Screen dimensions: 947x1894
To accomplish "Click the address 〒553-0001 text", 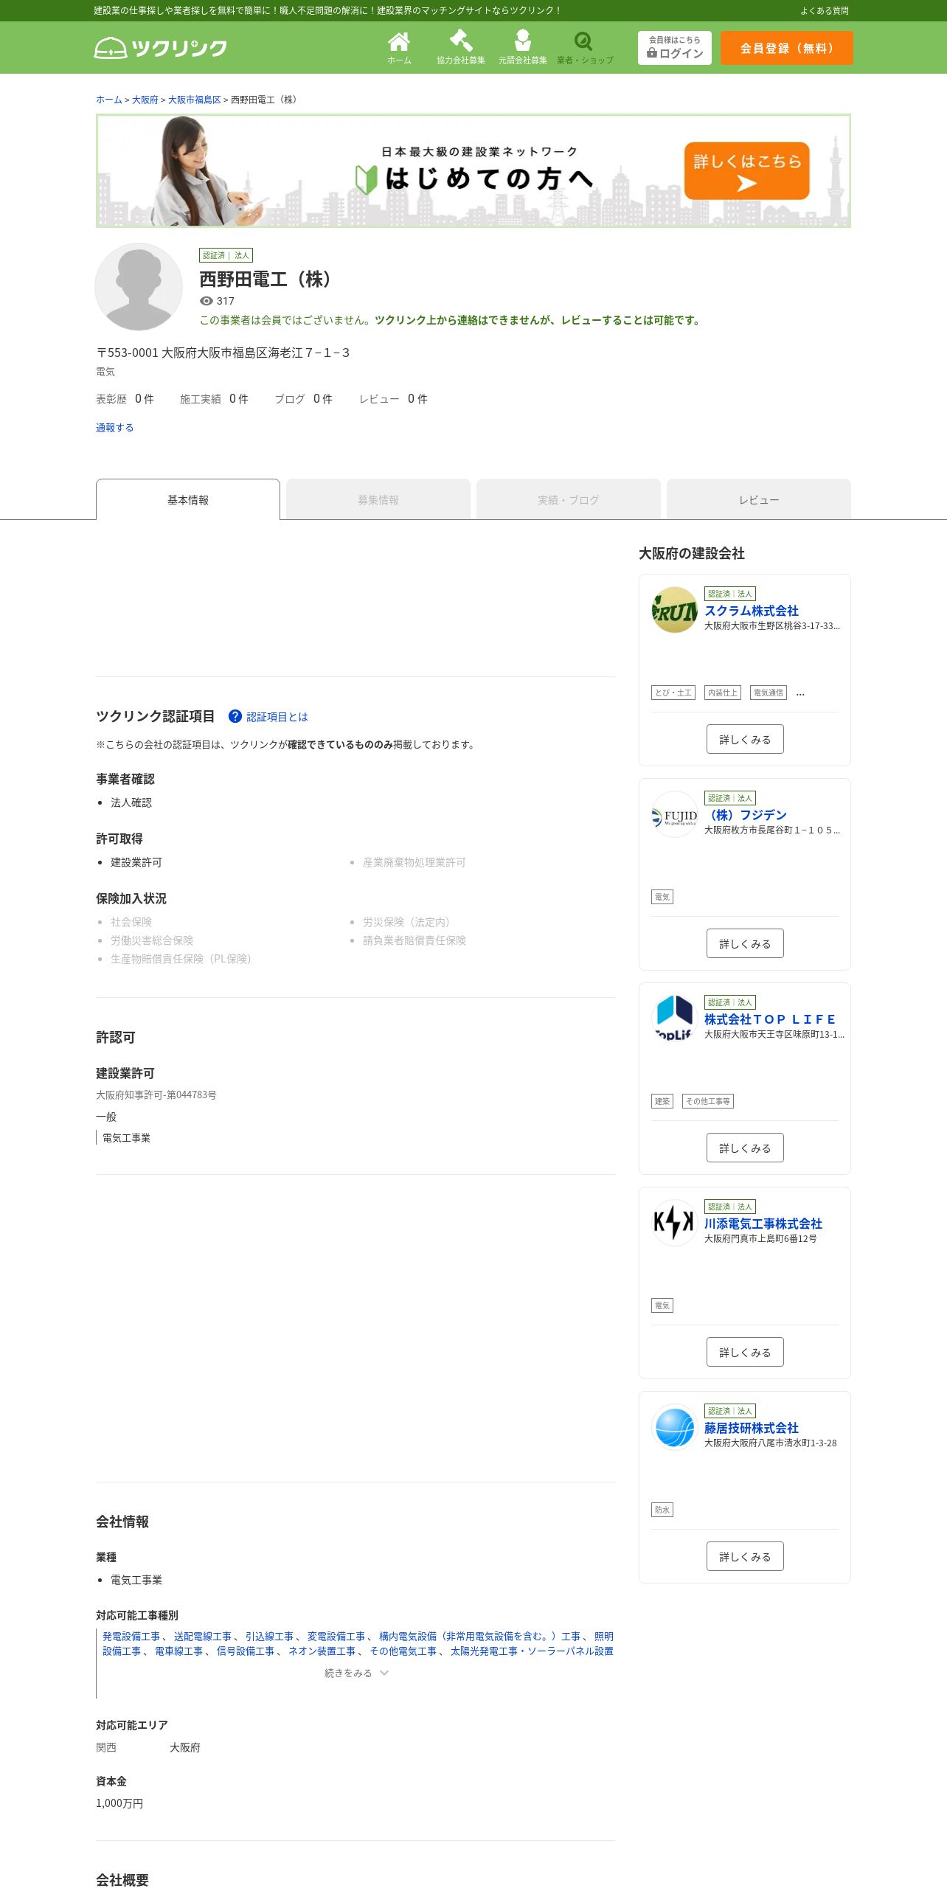I will [x=223, y=353].
